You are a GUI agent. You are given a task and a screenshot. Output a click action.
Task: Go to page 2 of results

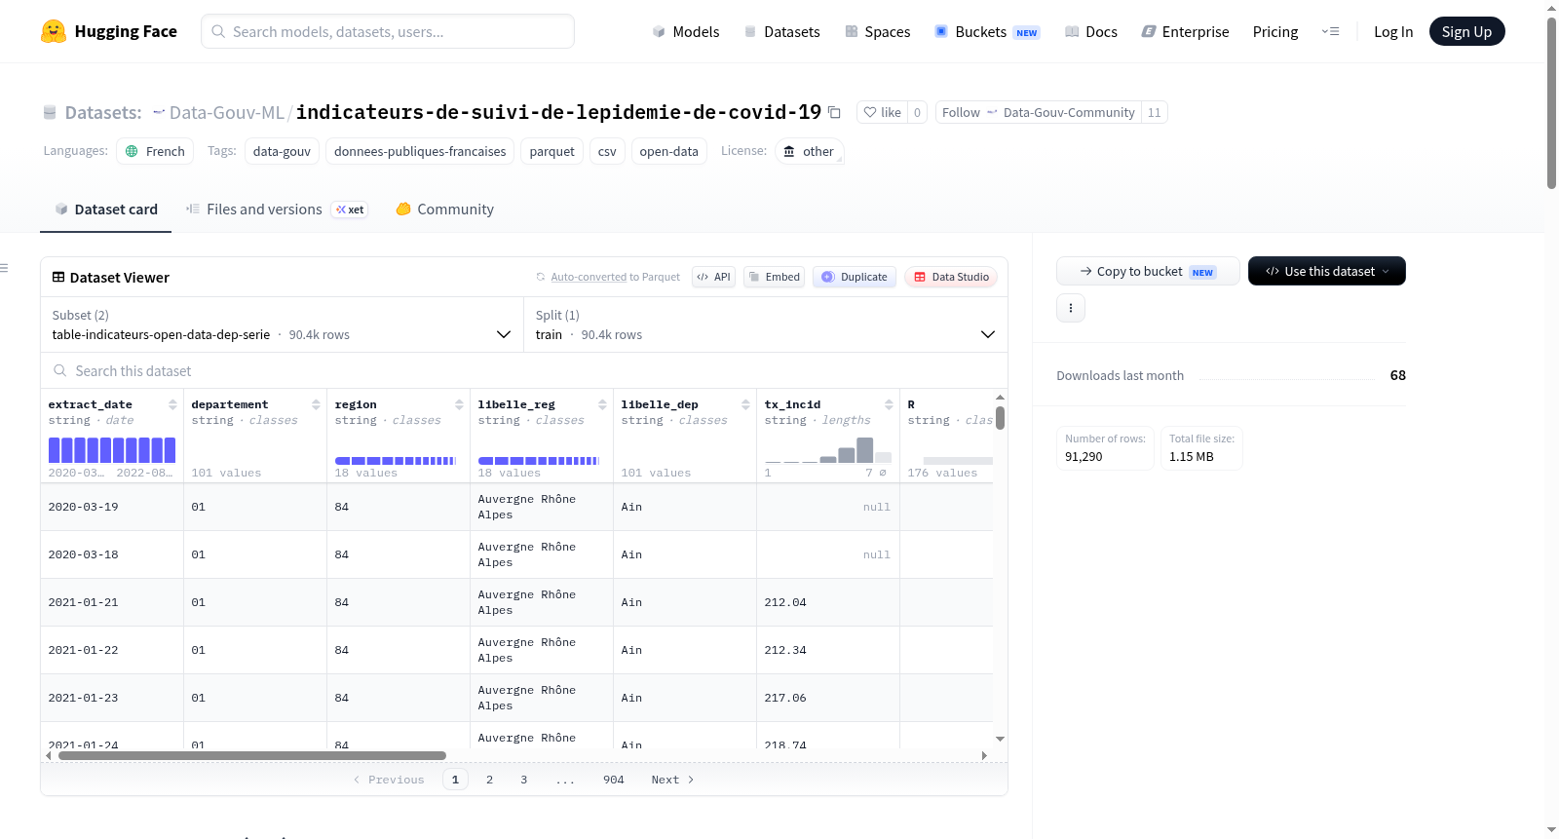click(x=489, y=780)
